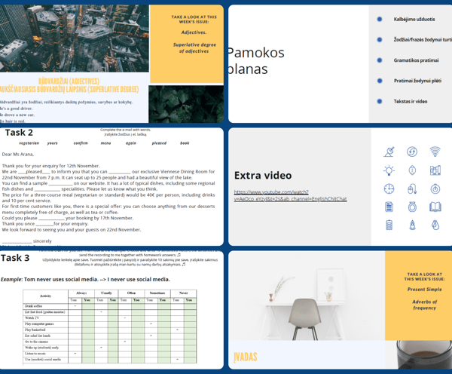
Task: Click the circular swirl icon beside the Wi-Fi icon
Action: coord(412,152)
